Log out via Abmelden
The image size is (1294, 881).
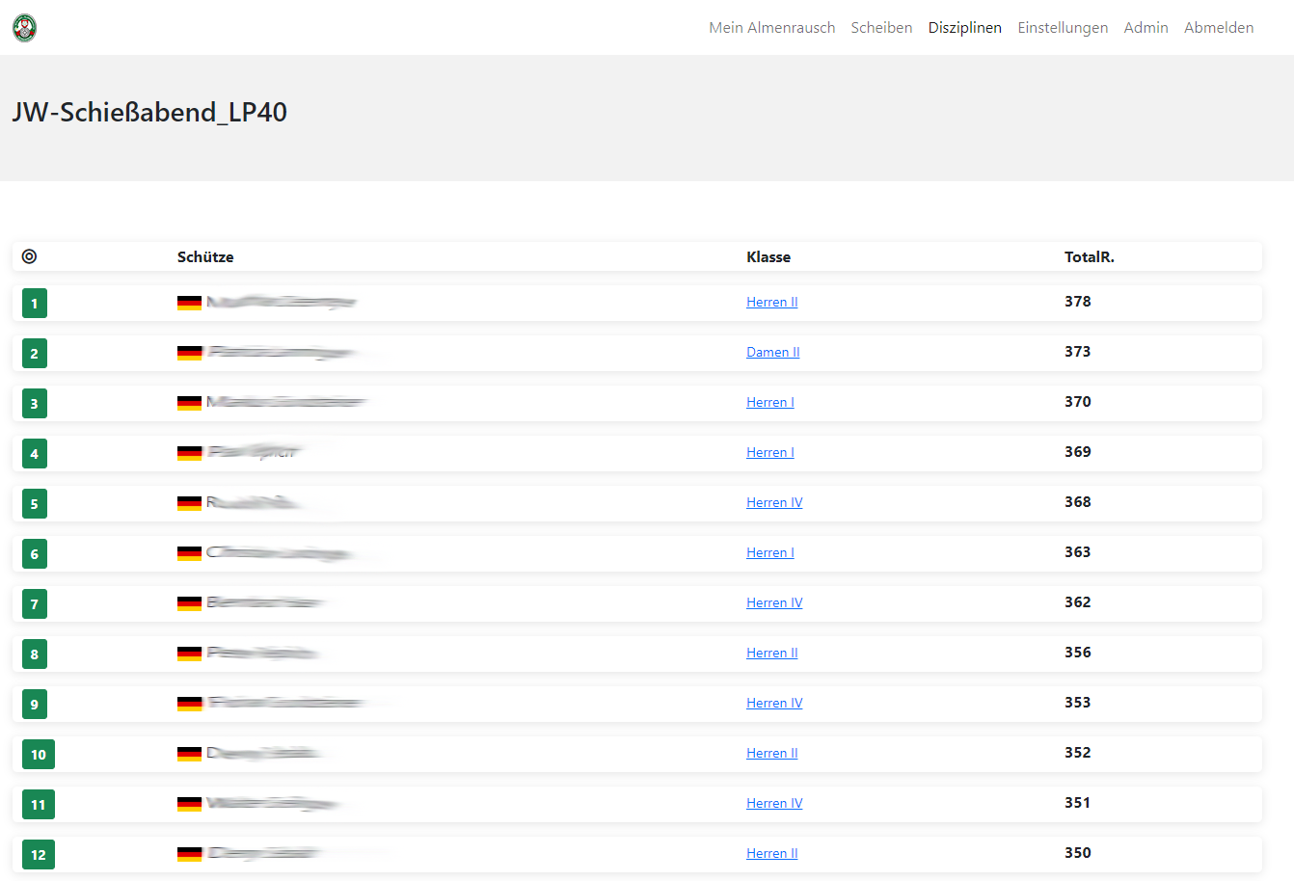point(1219,28)
